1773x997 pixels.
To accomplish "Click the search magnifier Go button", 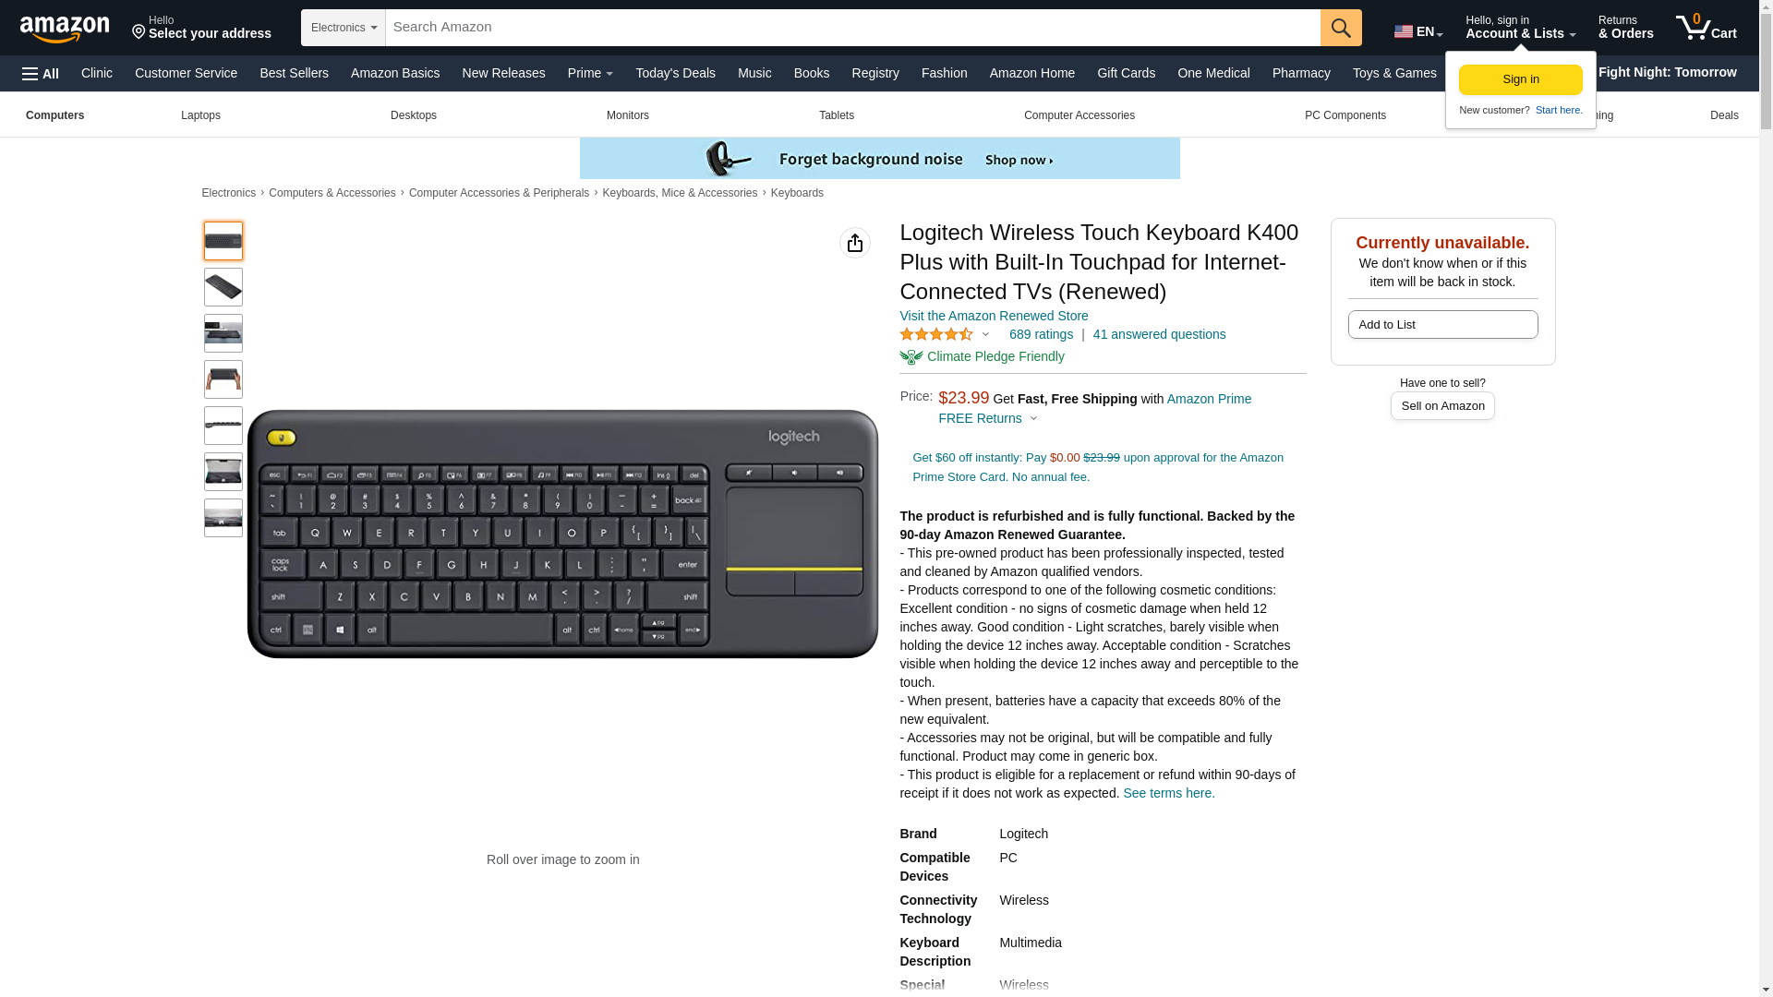I will (1341, 28).
